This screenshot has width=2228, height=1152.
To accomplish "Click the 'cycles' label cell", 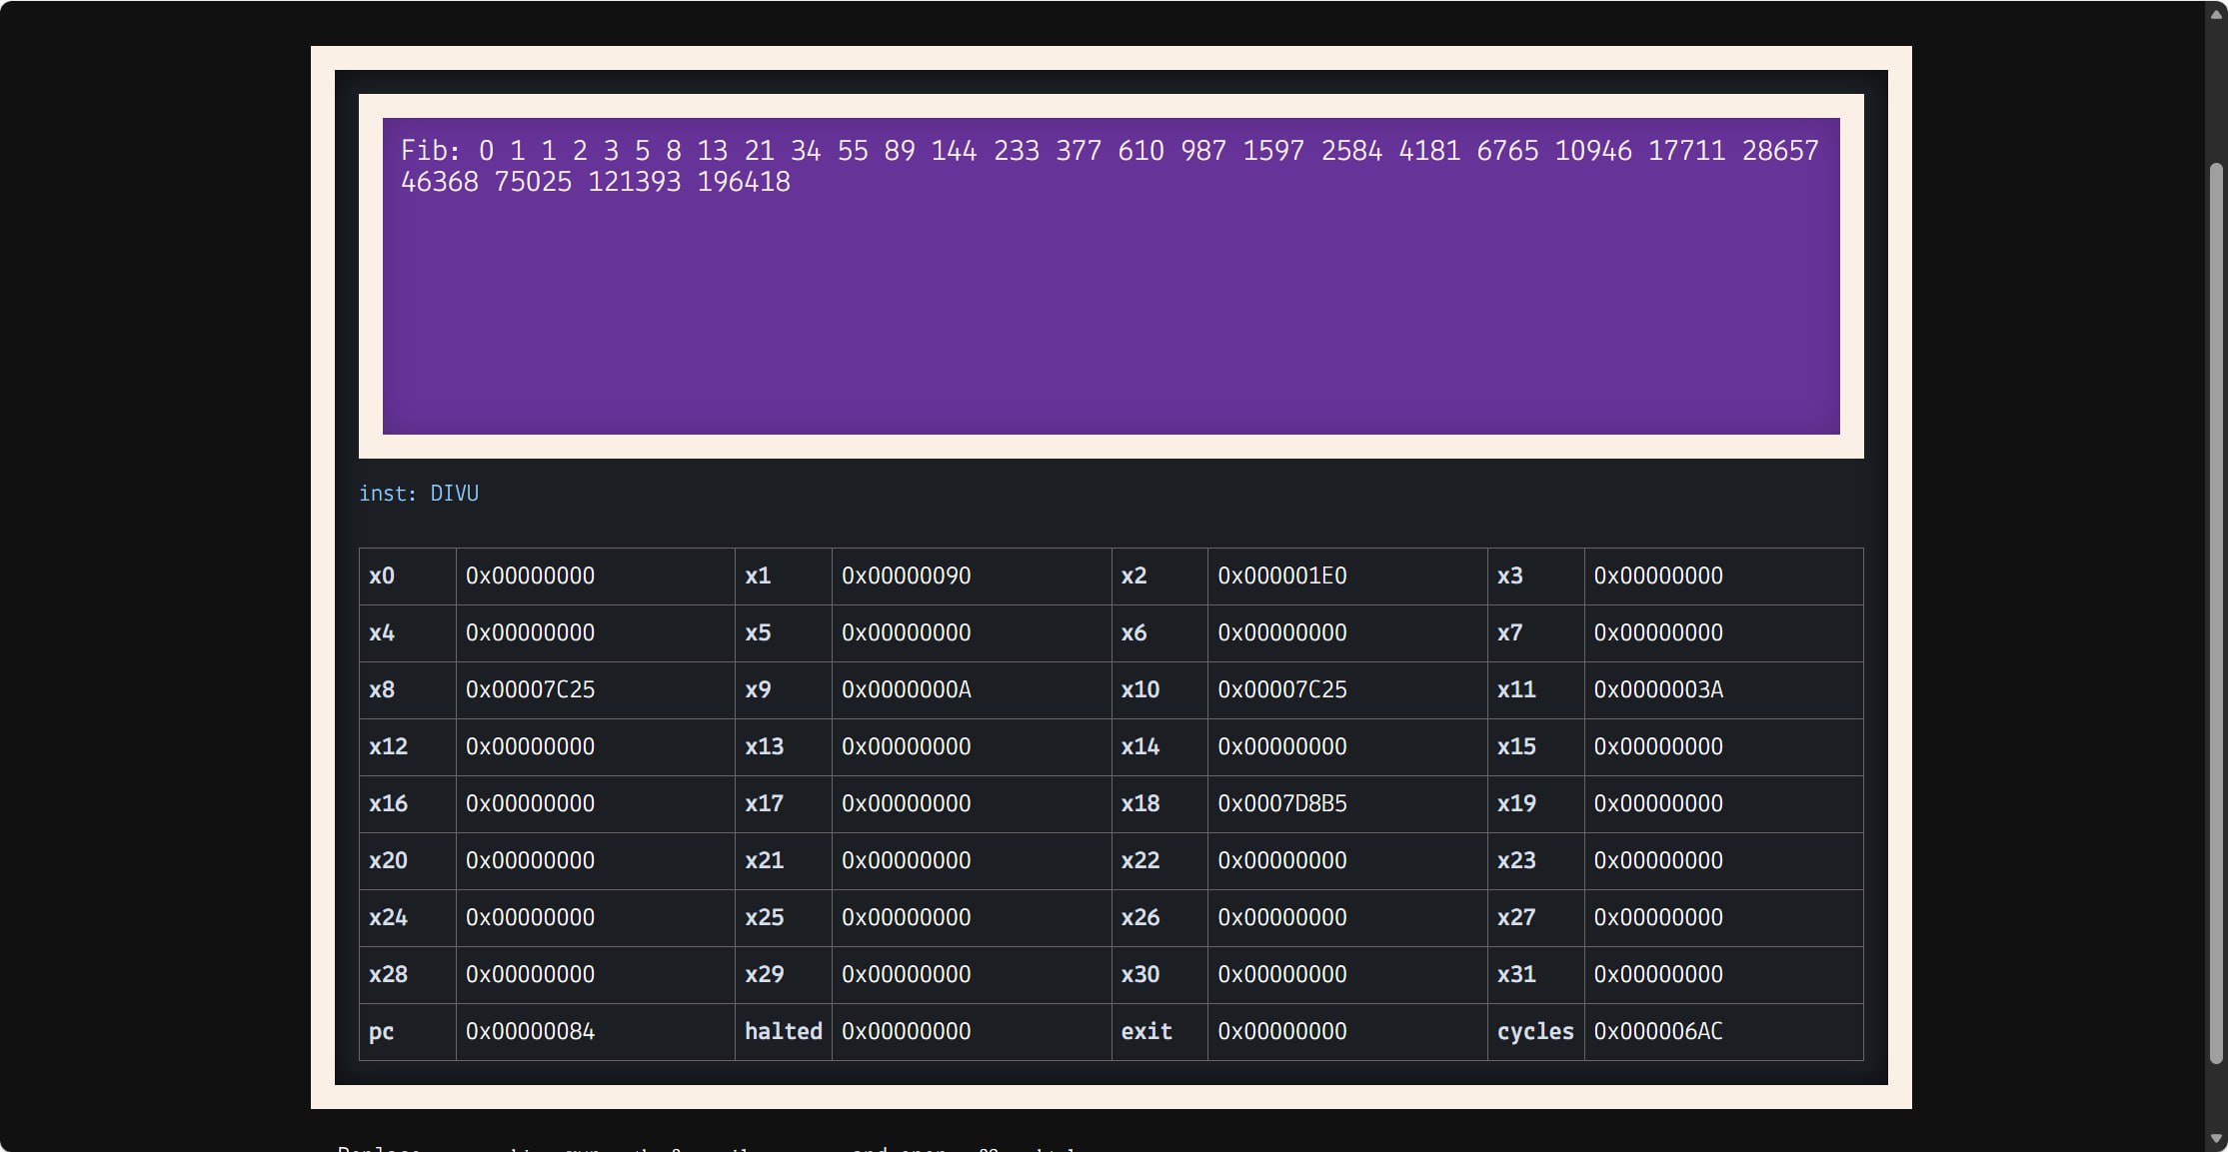I will coord(1534,1032).
